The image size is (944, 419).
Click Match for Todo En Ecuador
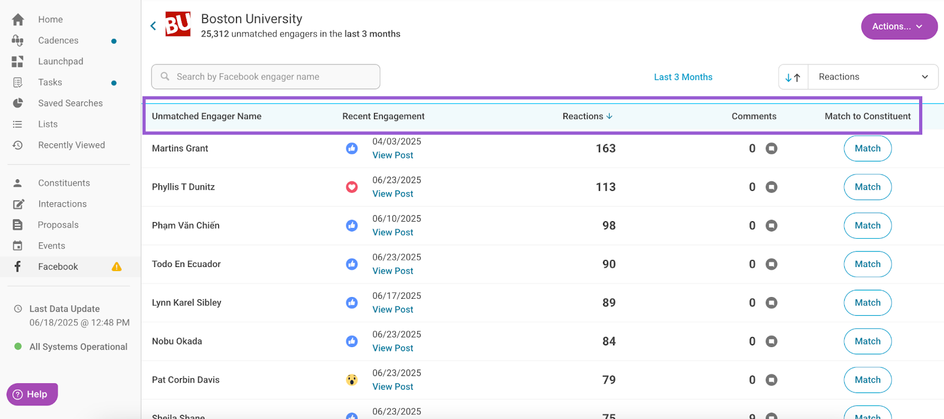click(x=867, y=264)
